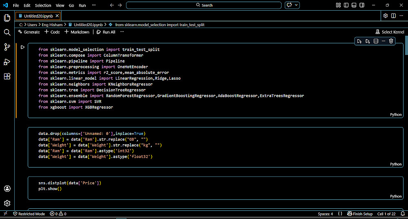
Task: Go back with the left arrow
Action: [x=112, y=5]
